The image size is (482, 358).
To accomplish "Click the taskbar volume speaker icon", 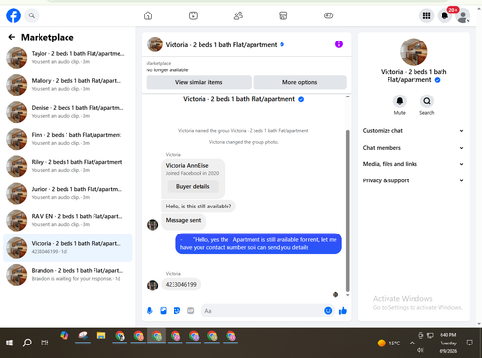I will coord(420,350).
